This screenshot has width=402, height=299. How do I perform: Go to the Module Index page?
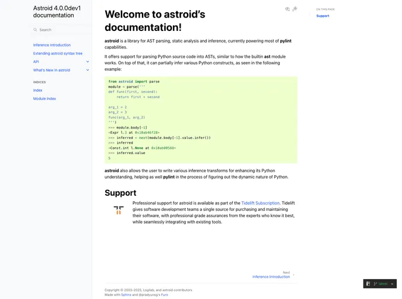pyautogui.click(x=44, y=99)
